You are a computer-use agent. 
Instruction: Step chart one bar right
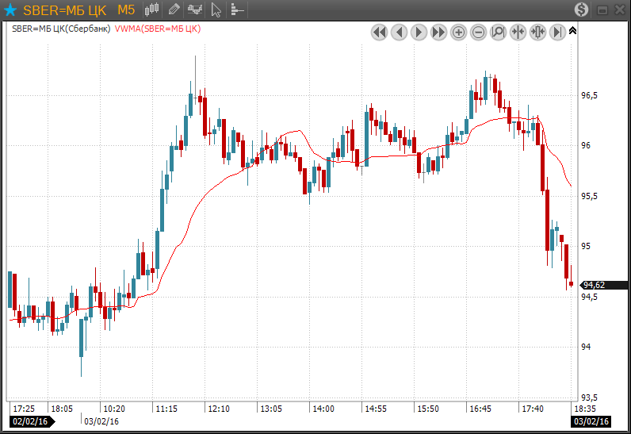419,33
